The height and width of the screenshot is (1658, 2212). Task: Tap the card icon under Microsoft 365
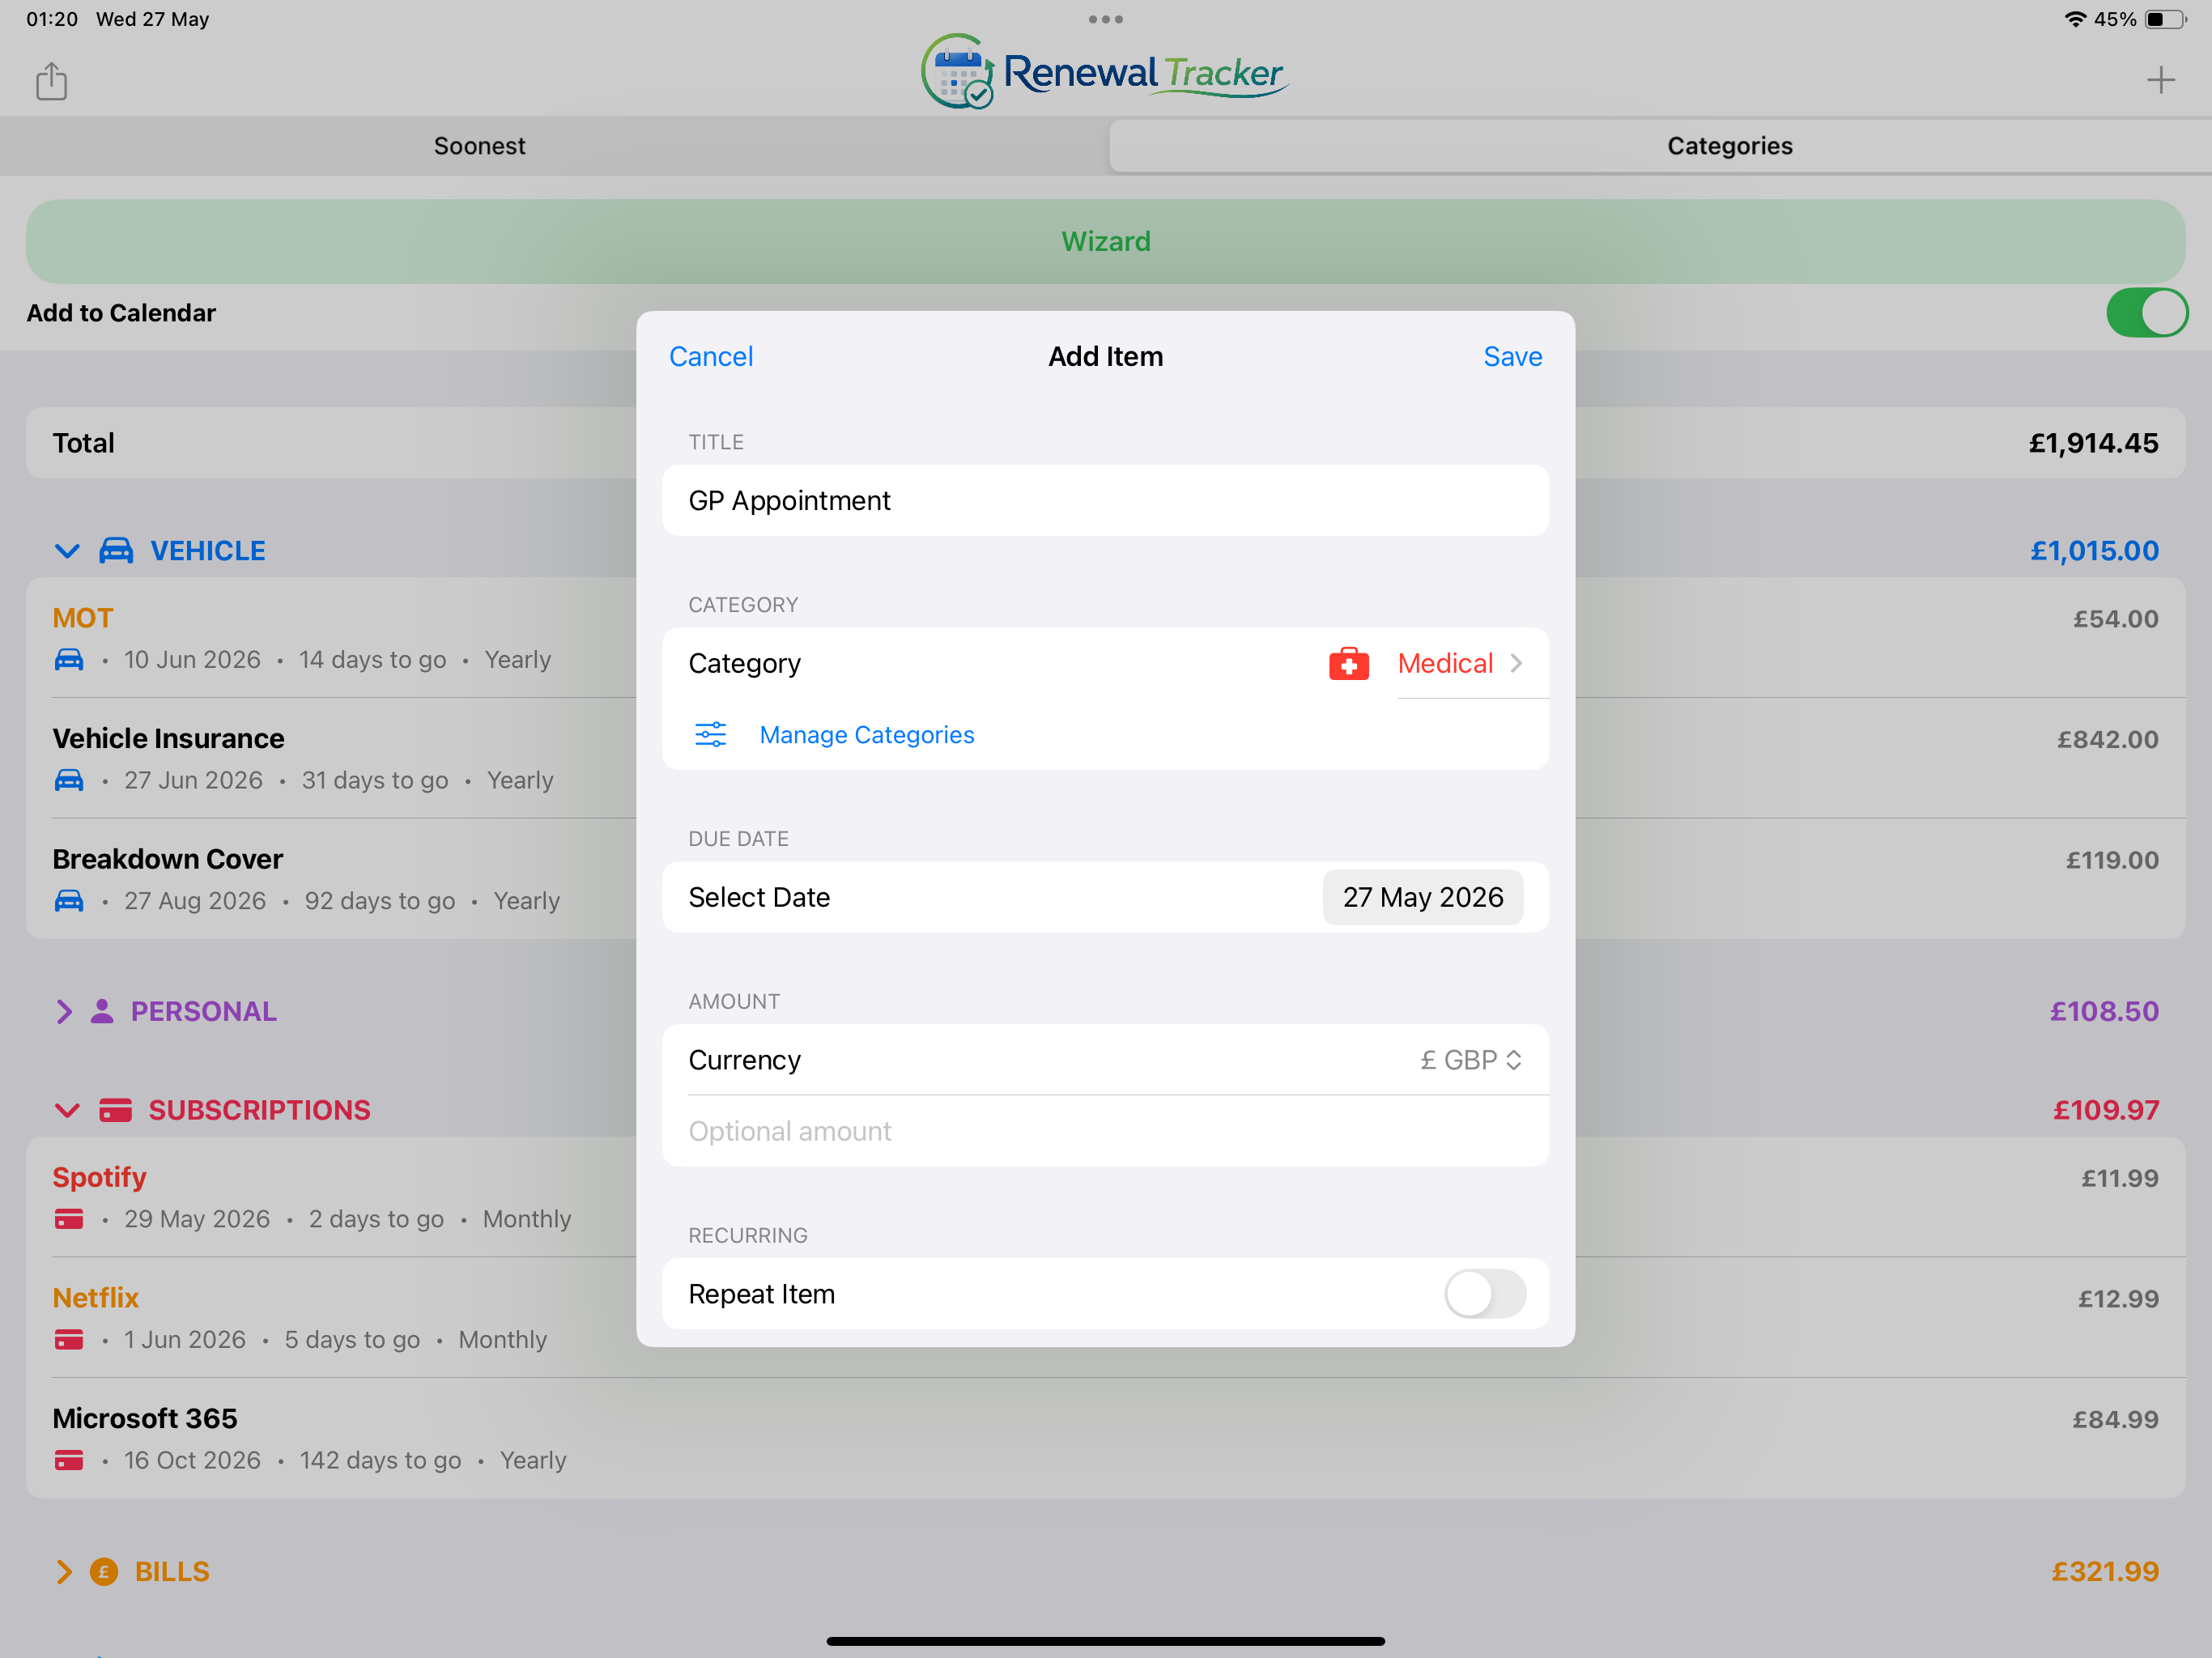(x=69, y=1460)
